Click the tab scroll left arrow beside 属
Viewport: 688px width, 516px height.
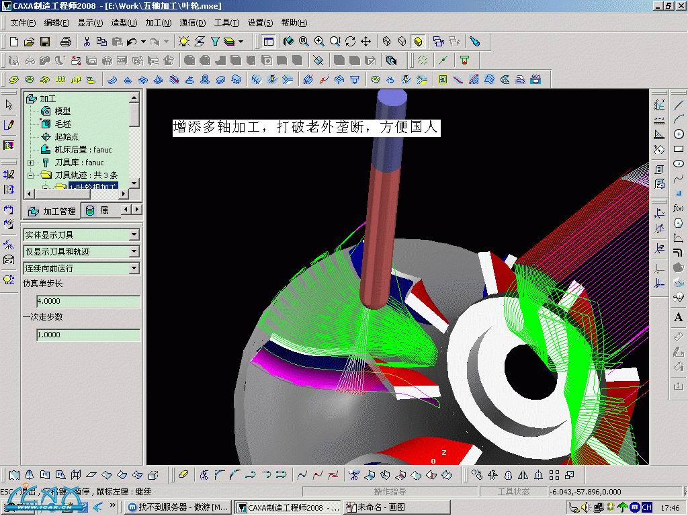(x=126, y=210)
